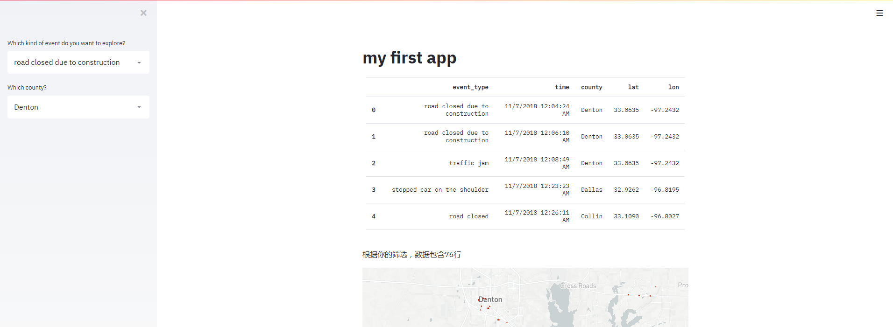Click the time cell '11/7/2018 12:06:10 AM'
Viewport: 893px width, 327px height.
pos(537,137)
